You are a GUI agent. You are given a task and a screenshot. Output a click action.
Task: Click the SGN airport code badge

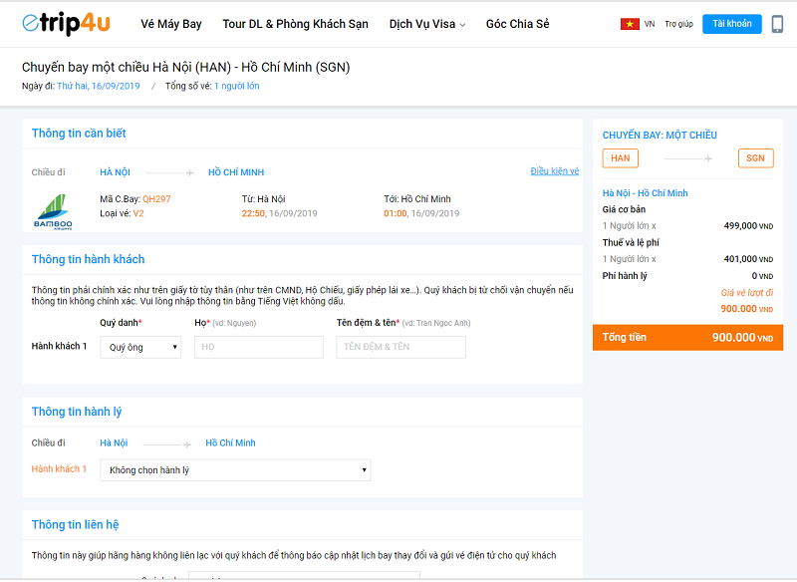point(755,158)
